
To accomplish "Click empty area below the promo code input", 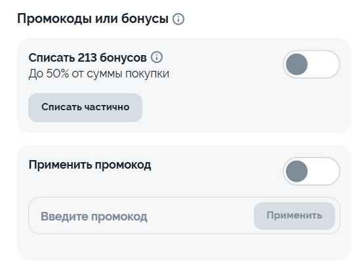I will (x=184, y=247).
